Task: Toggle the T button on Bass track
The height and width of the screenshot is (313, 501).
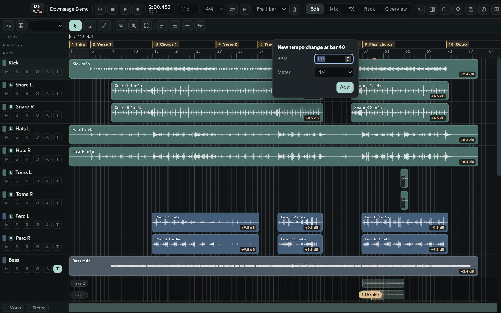Action: (57, 269)
